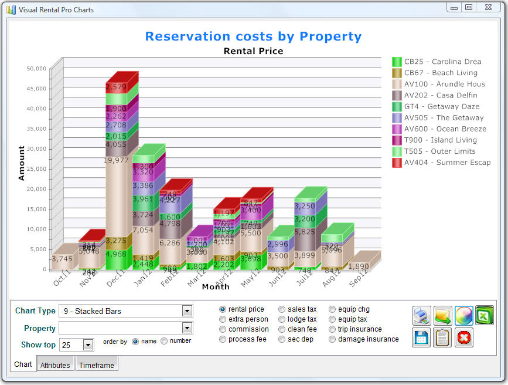The image size is (508, 385).
Task: Click the Visual Rental Pro title bar icon
Action: pyautogui.click(x=11, y=10)
